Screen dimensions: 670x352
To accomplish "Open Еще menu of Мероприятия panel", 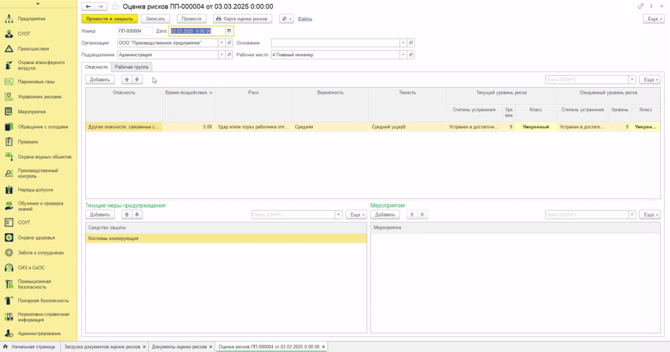I will click(x=650, y=215).
